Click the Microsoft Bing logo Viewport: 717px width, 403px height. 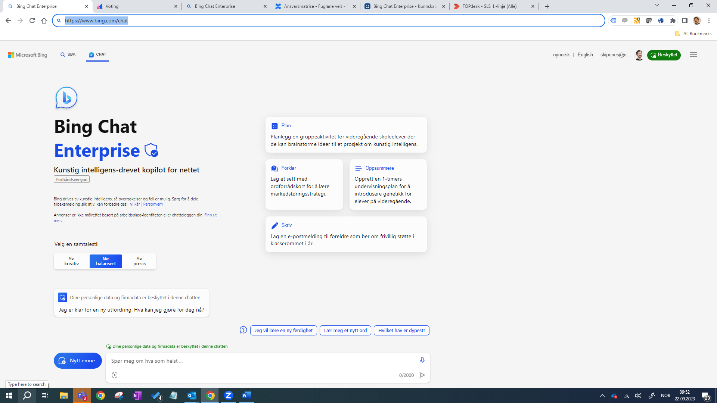[x=28, y=55]
